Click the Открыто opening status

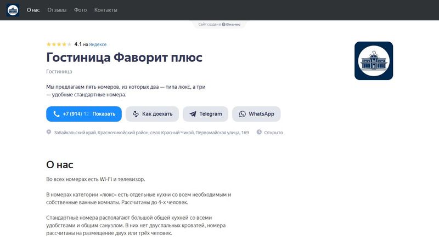[273, 133]
